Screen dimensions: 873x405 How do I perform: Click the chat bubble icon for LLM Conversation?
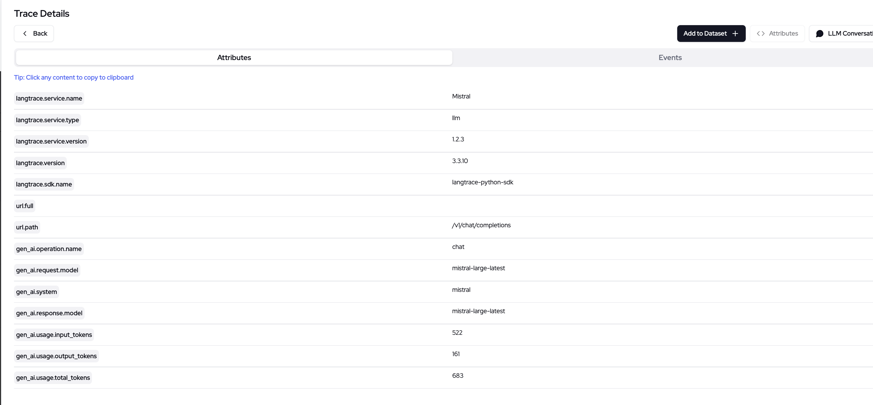coord(820,34)
